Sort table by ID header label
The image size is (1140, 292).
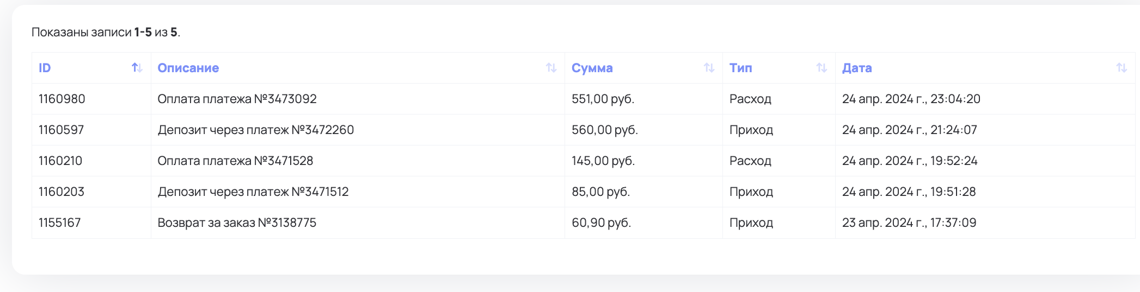coord(45,68)
